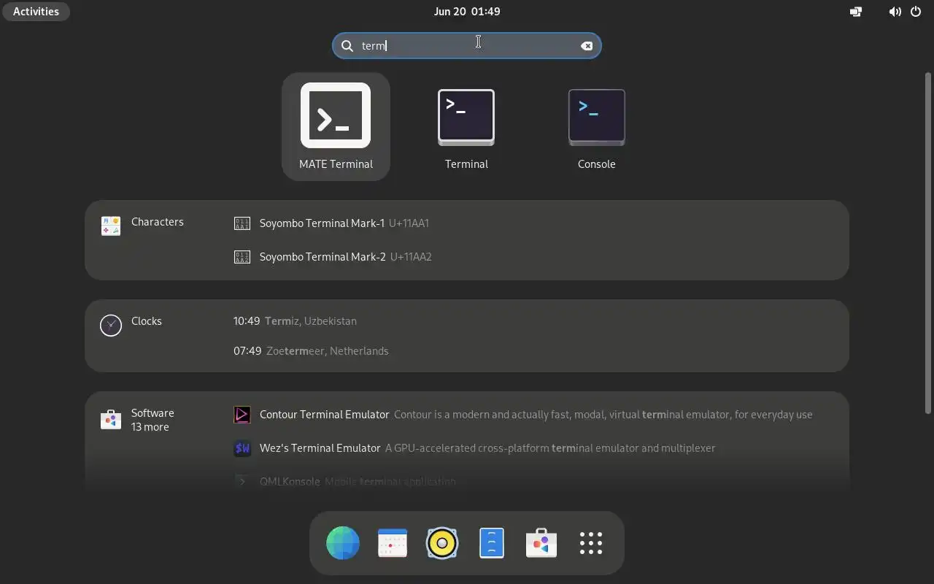This screenshot has width=934, height=584.
Task: Clear the search field text
Action: 587,46
